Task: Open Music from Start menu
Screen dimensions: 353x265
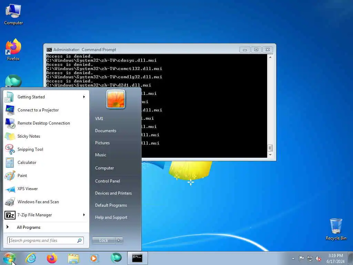Action: pyautogui.click(x=101, y=155)
